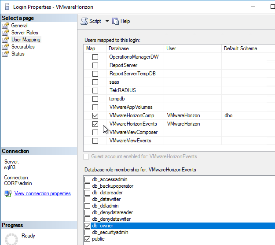
Task: Click the Status page icon
Action: (6, 54)
